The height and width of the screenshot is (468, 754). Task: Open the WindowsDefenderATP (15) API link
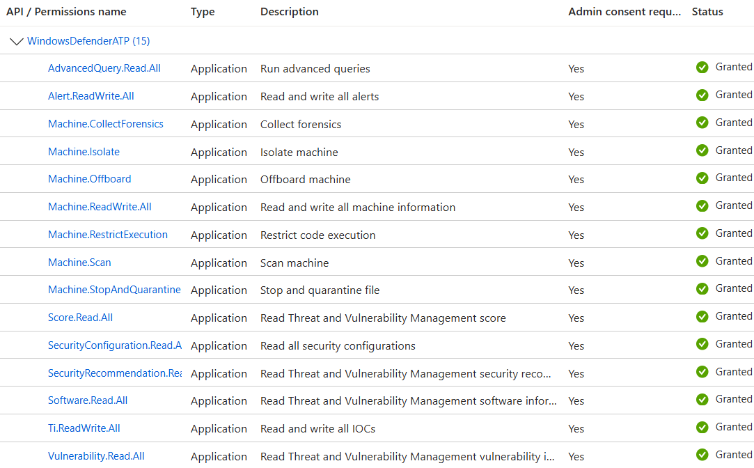(88, 41)
